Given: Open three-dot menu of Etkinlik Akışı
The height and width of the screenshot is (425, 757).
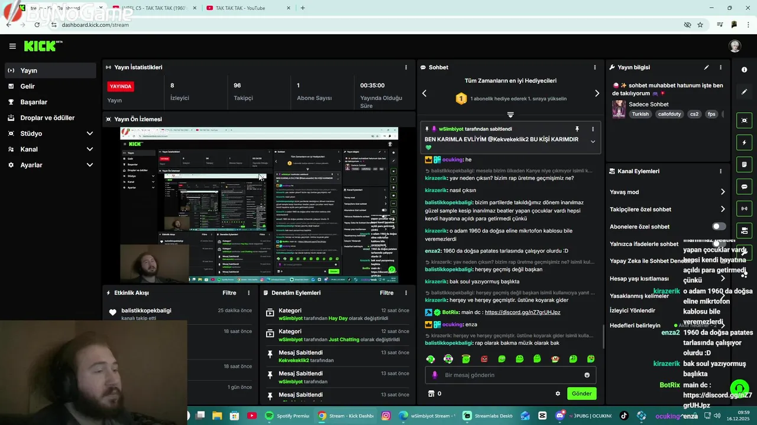Looking at the screenshot, I should 248,293.
